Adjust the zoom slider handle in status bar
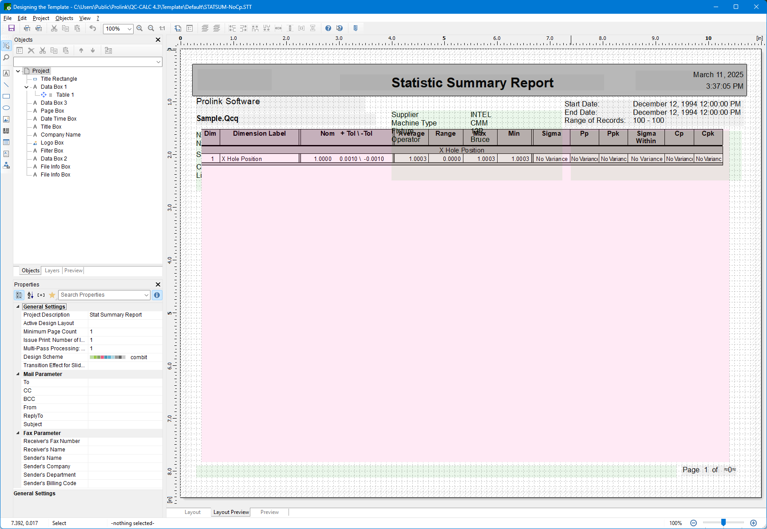Image resolution: width=767 pixels, height=529 pixels. click(724, 523)
